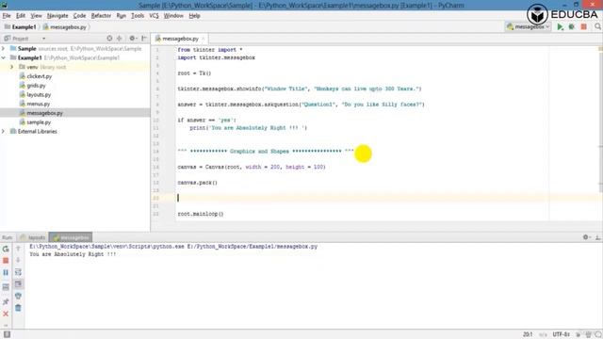603x339 pixels.
Task: Hide Project panel using the hide icon
Action: coord(144,39)
